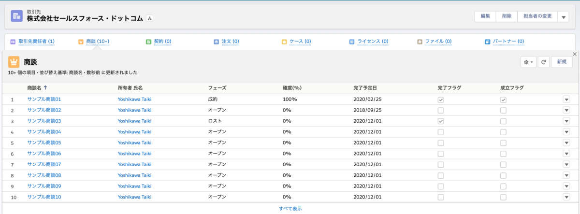Open 注文 (0) related list
The height and width of the screenshot is (214, 580).
pos(231,42)
